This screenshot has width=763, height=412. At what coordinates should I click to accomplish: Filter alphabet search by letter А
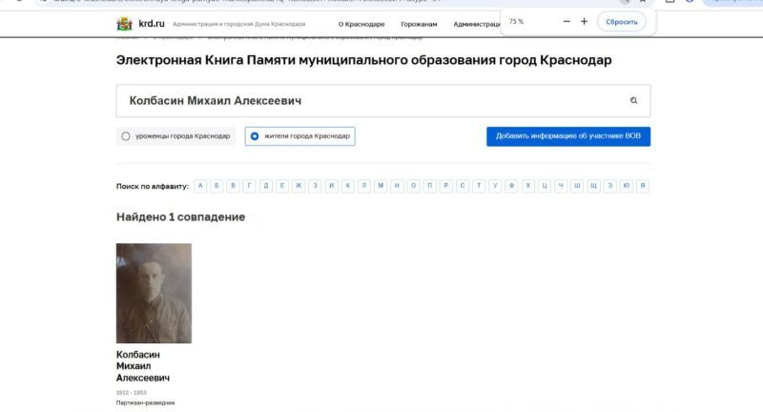200,186
